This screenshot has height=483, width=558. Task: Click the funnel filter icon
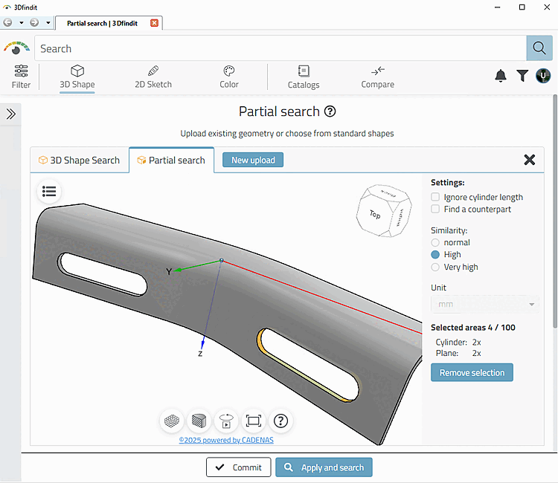click(x=522, y=76)
